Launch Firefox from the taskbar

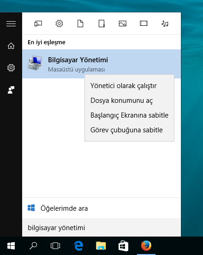pyautogui.click(x=146, y=246)
